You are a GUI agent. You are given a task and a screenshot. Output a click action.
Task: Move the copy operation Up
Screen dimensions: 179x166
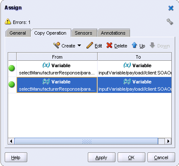click(139, 46)
